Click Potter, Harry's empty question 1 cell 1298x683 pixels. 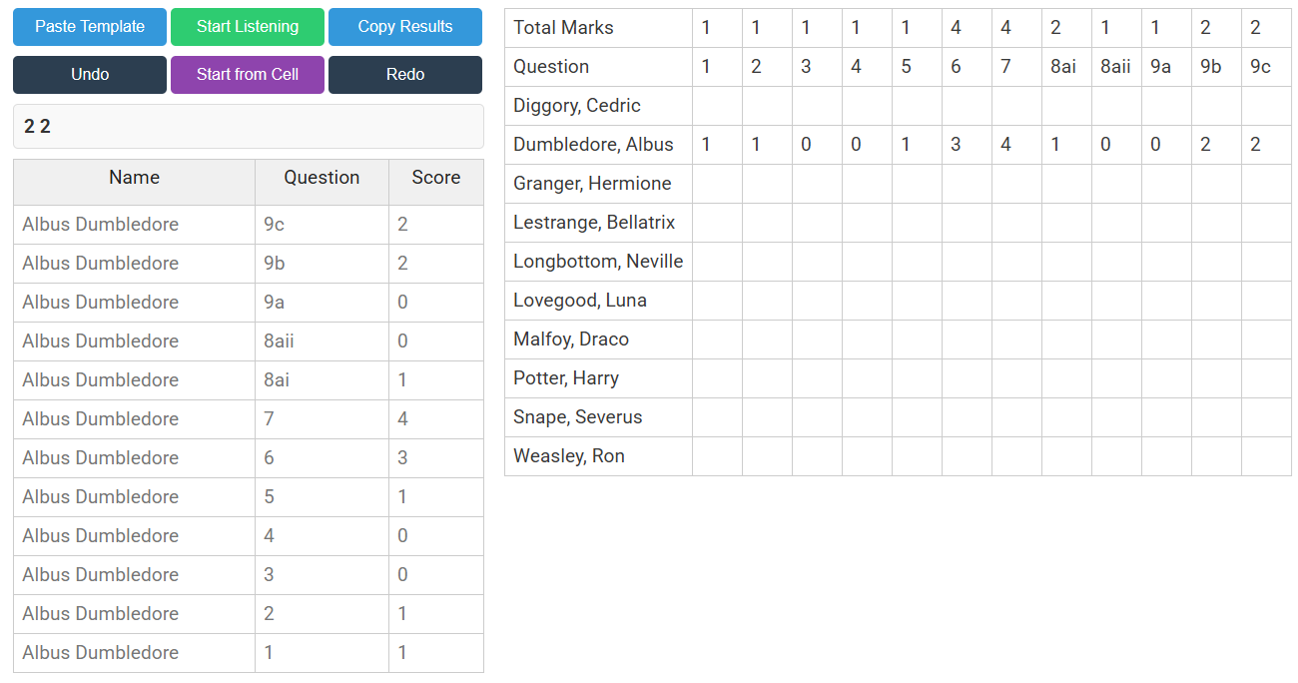tap(717, 377)
